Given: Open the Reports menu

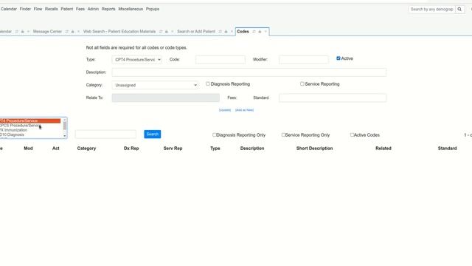Looking at the screenshot, I should pos(108,9).
